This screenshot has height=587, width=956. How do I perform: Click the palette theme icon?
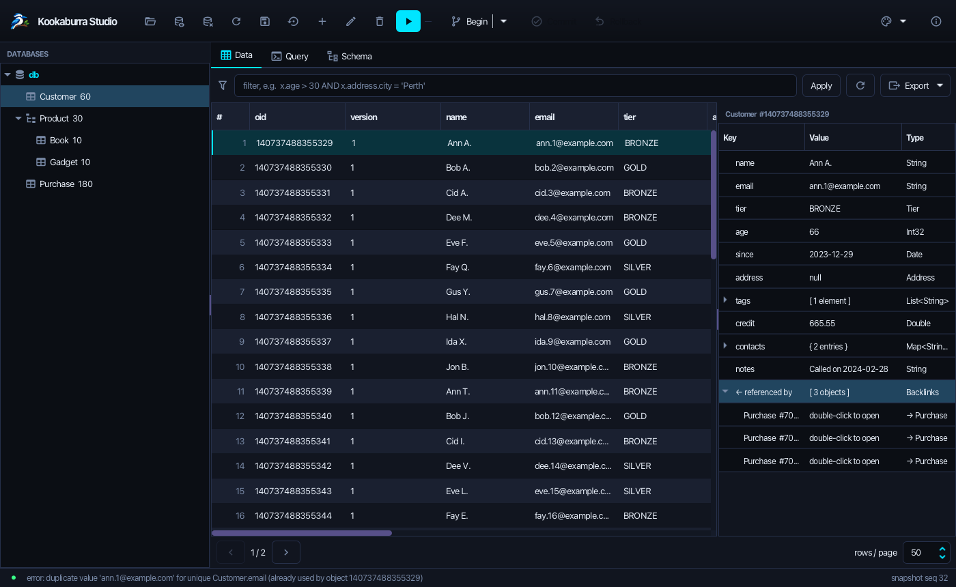(886, 21)
